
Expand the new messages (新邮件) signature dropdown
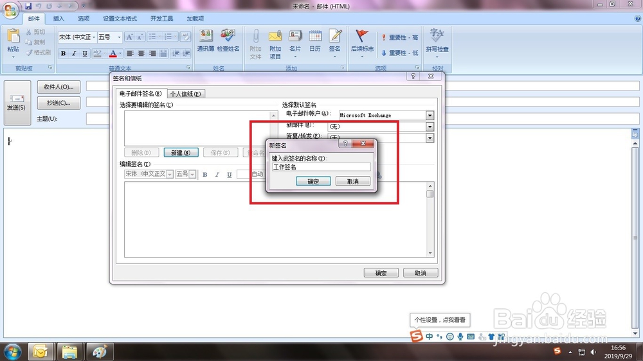[430, 127]
